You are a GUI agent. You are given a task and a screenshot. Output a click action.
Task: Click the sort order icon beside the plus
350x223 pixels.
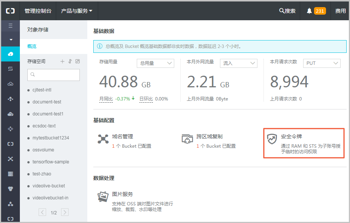point(70,61)
